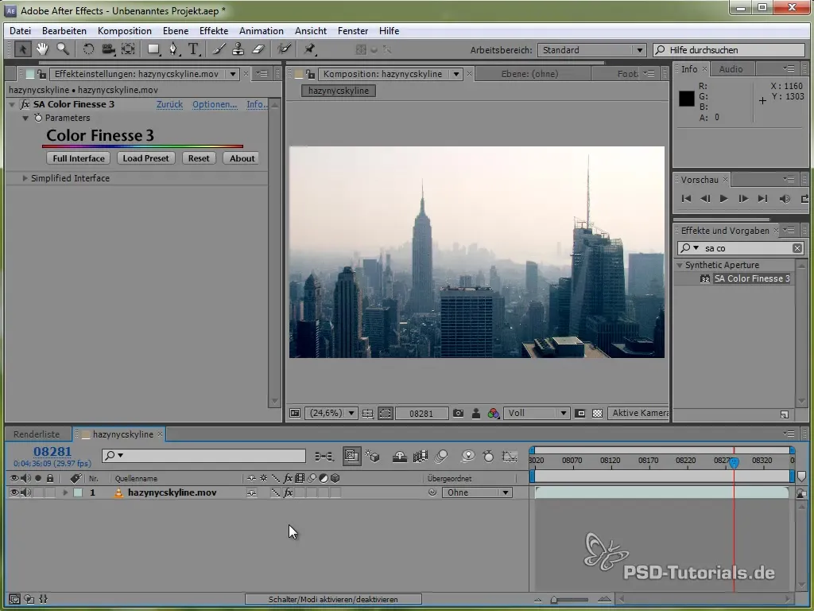
Task: Select the Pen tool
Action: click(173, 49)
